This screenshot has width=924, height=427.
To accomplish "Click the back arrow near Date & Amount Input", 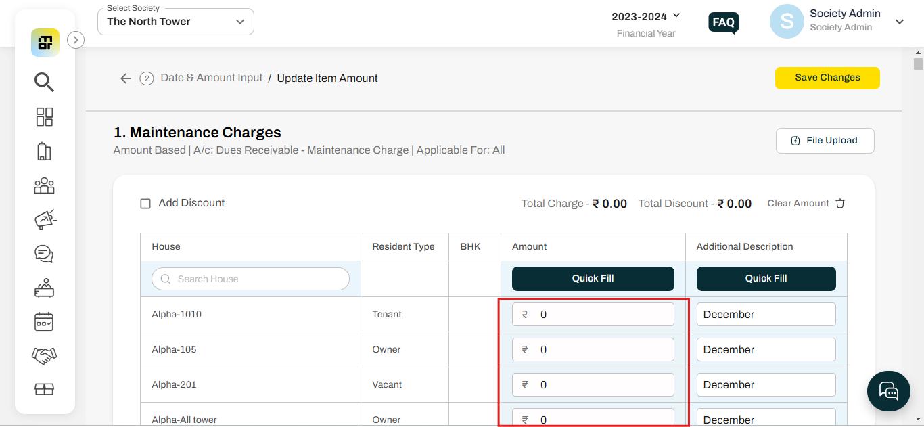I will pyautogui.click(x=126, y=78).
